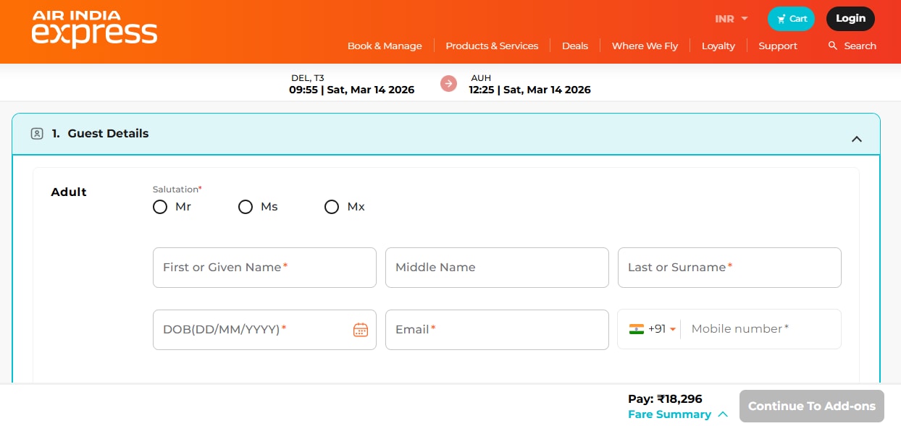This screenshot has width=901, height=426.
Task: Click the route arrow between flights
Action: 449,83
